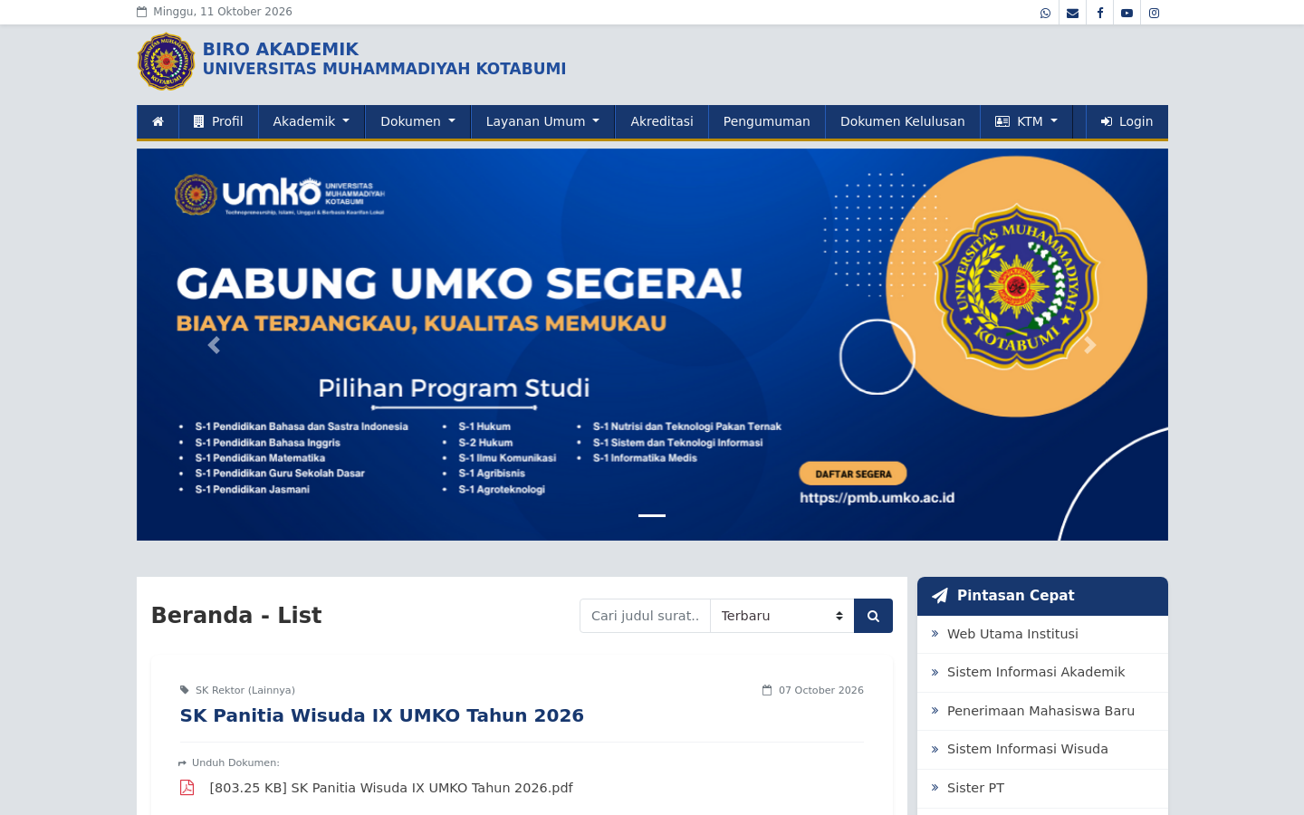
Task: Open Sistem Informasi Akademik shortcut
Action: [x=1042, y=672]
